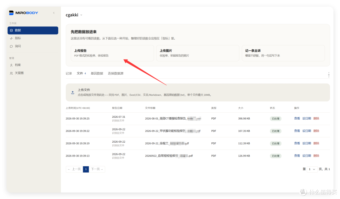The width and height of the screenshot is (340, 199).
Task: View the 甲状腺功能检验报告 file
Action: 297,131
